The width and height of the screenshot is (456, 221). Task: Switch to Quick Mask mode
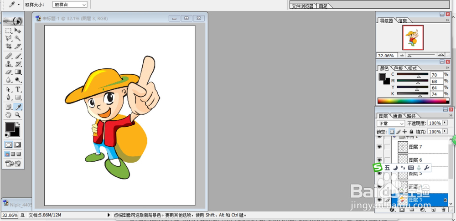click(x=18, y=144)
